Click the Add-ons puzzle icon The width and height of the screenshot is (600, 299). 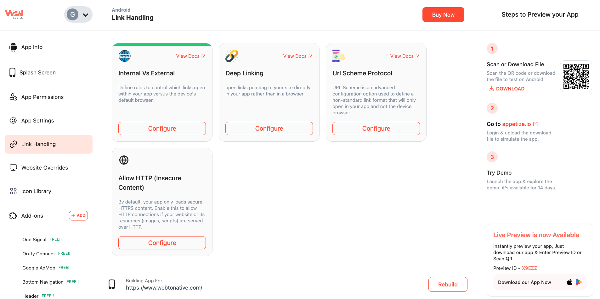[x=13, y=216]
